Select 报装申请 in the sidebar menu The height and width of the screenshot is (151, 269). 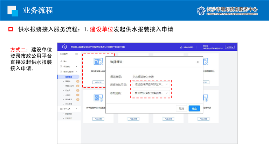pyautogui.click(x=69, y=77)
